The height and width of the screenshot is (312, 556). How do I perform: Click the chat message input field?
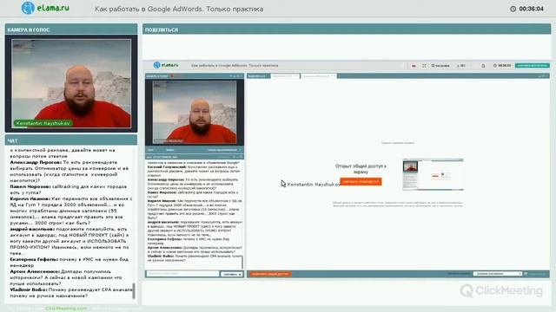(182, 274)
